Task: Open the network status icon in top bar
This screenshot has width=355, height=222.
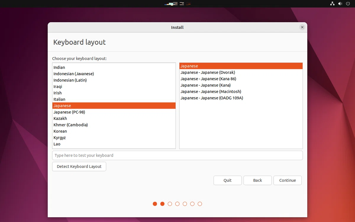Action: pos(332,4)
